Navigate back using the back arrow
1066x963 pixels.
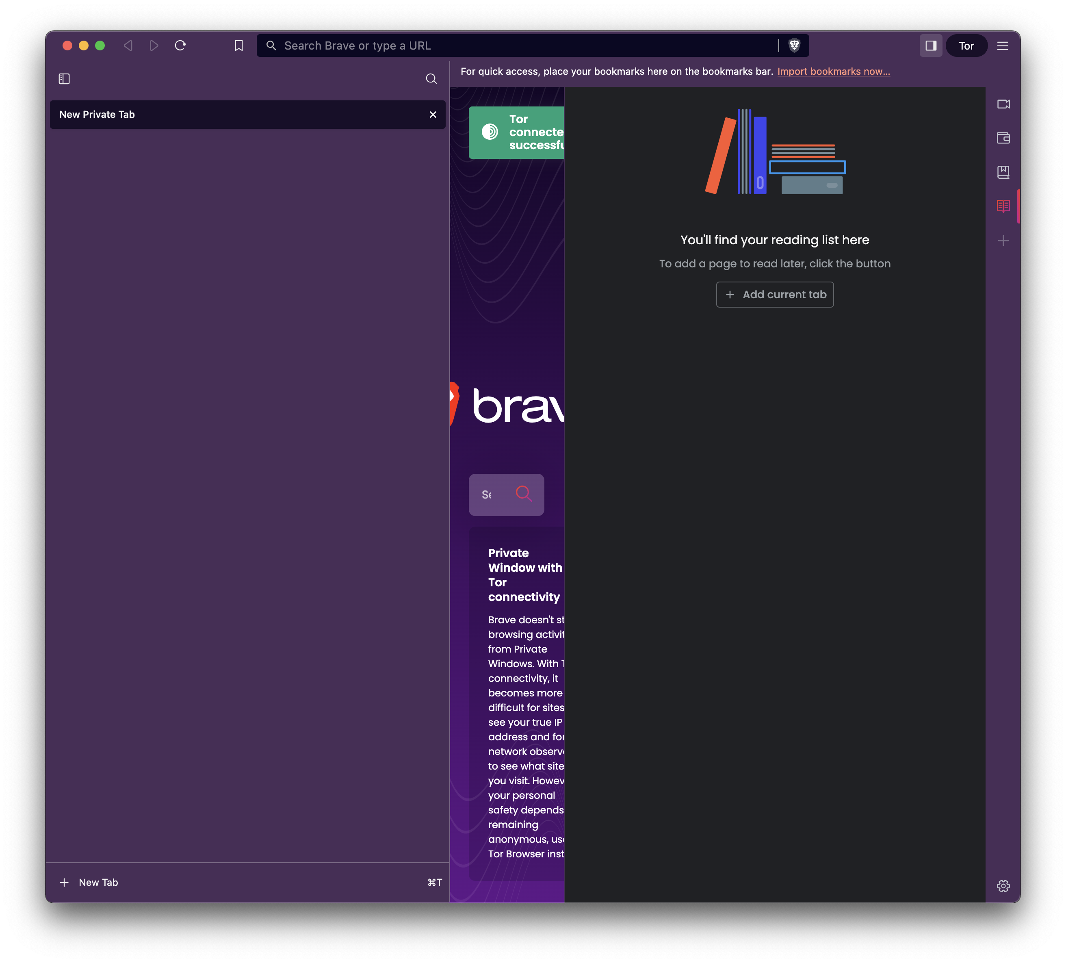(x=128, y=46)
